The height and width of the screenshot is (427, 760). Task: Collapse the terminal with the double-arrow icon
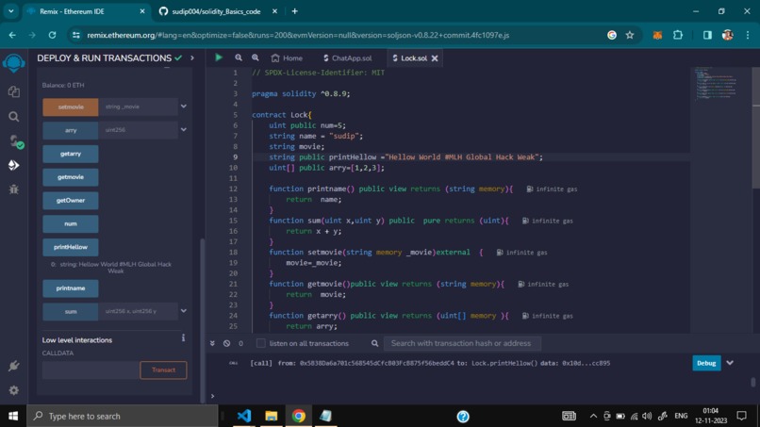click(212, 343)
